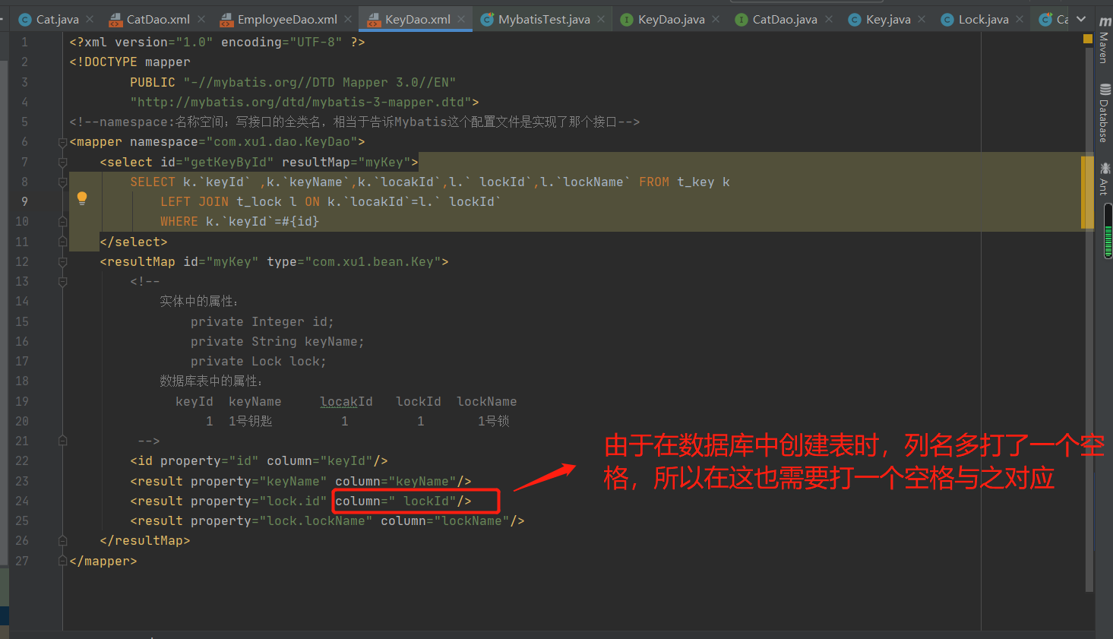
Task: Click the Cat.java class file icon
Action: point(25,20)
